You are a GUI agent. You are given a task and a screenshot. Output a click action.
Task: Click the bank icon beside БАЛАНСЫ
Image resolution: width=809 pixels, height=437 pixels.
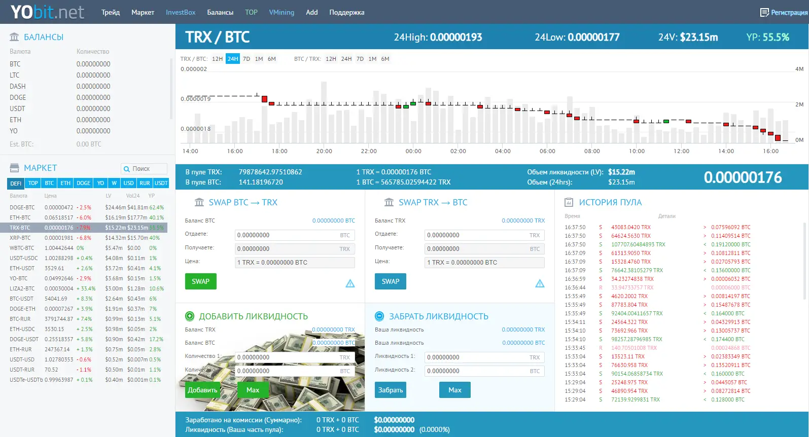tap(14, 37)
